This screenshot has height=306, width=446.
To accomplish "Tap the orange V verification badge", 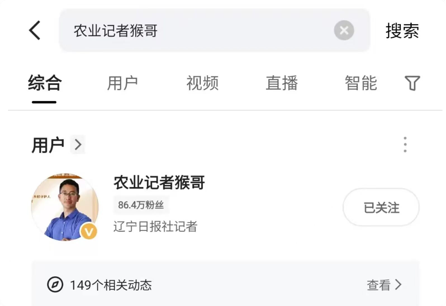I will point(89,232).
